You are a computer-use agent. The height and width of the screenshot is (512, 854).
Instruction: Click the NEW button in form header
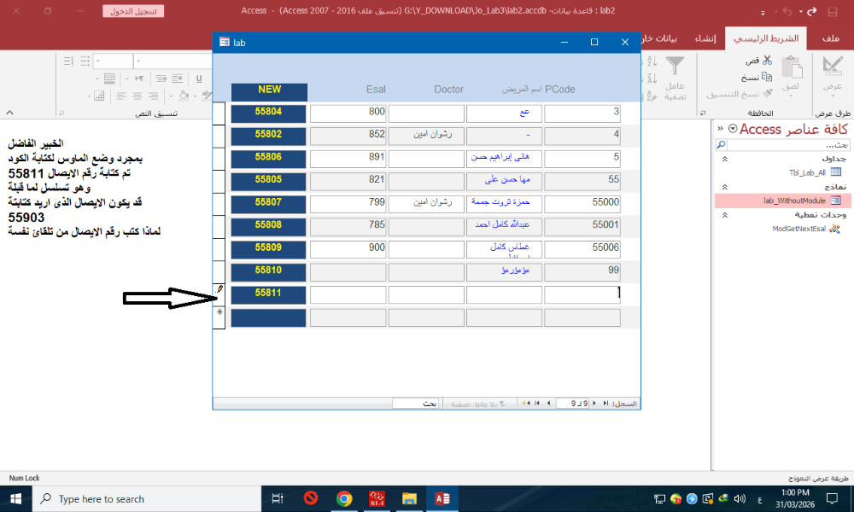[269, 90]
